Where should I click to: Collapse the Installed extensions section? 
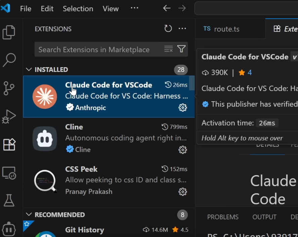29,69
